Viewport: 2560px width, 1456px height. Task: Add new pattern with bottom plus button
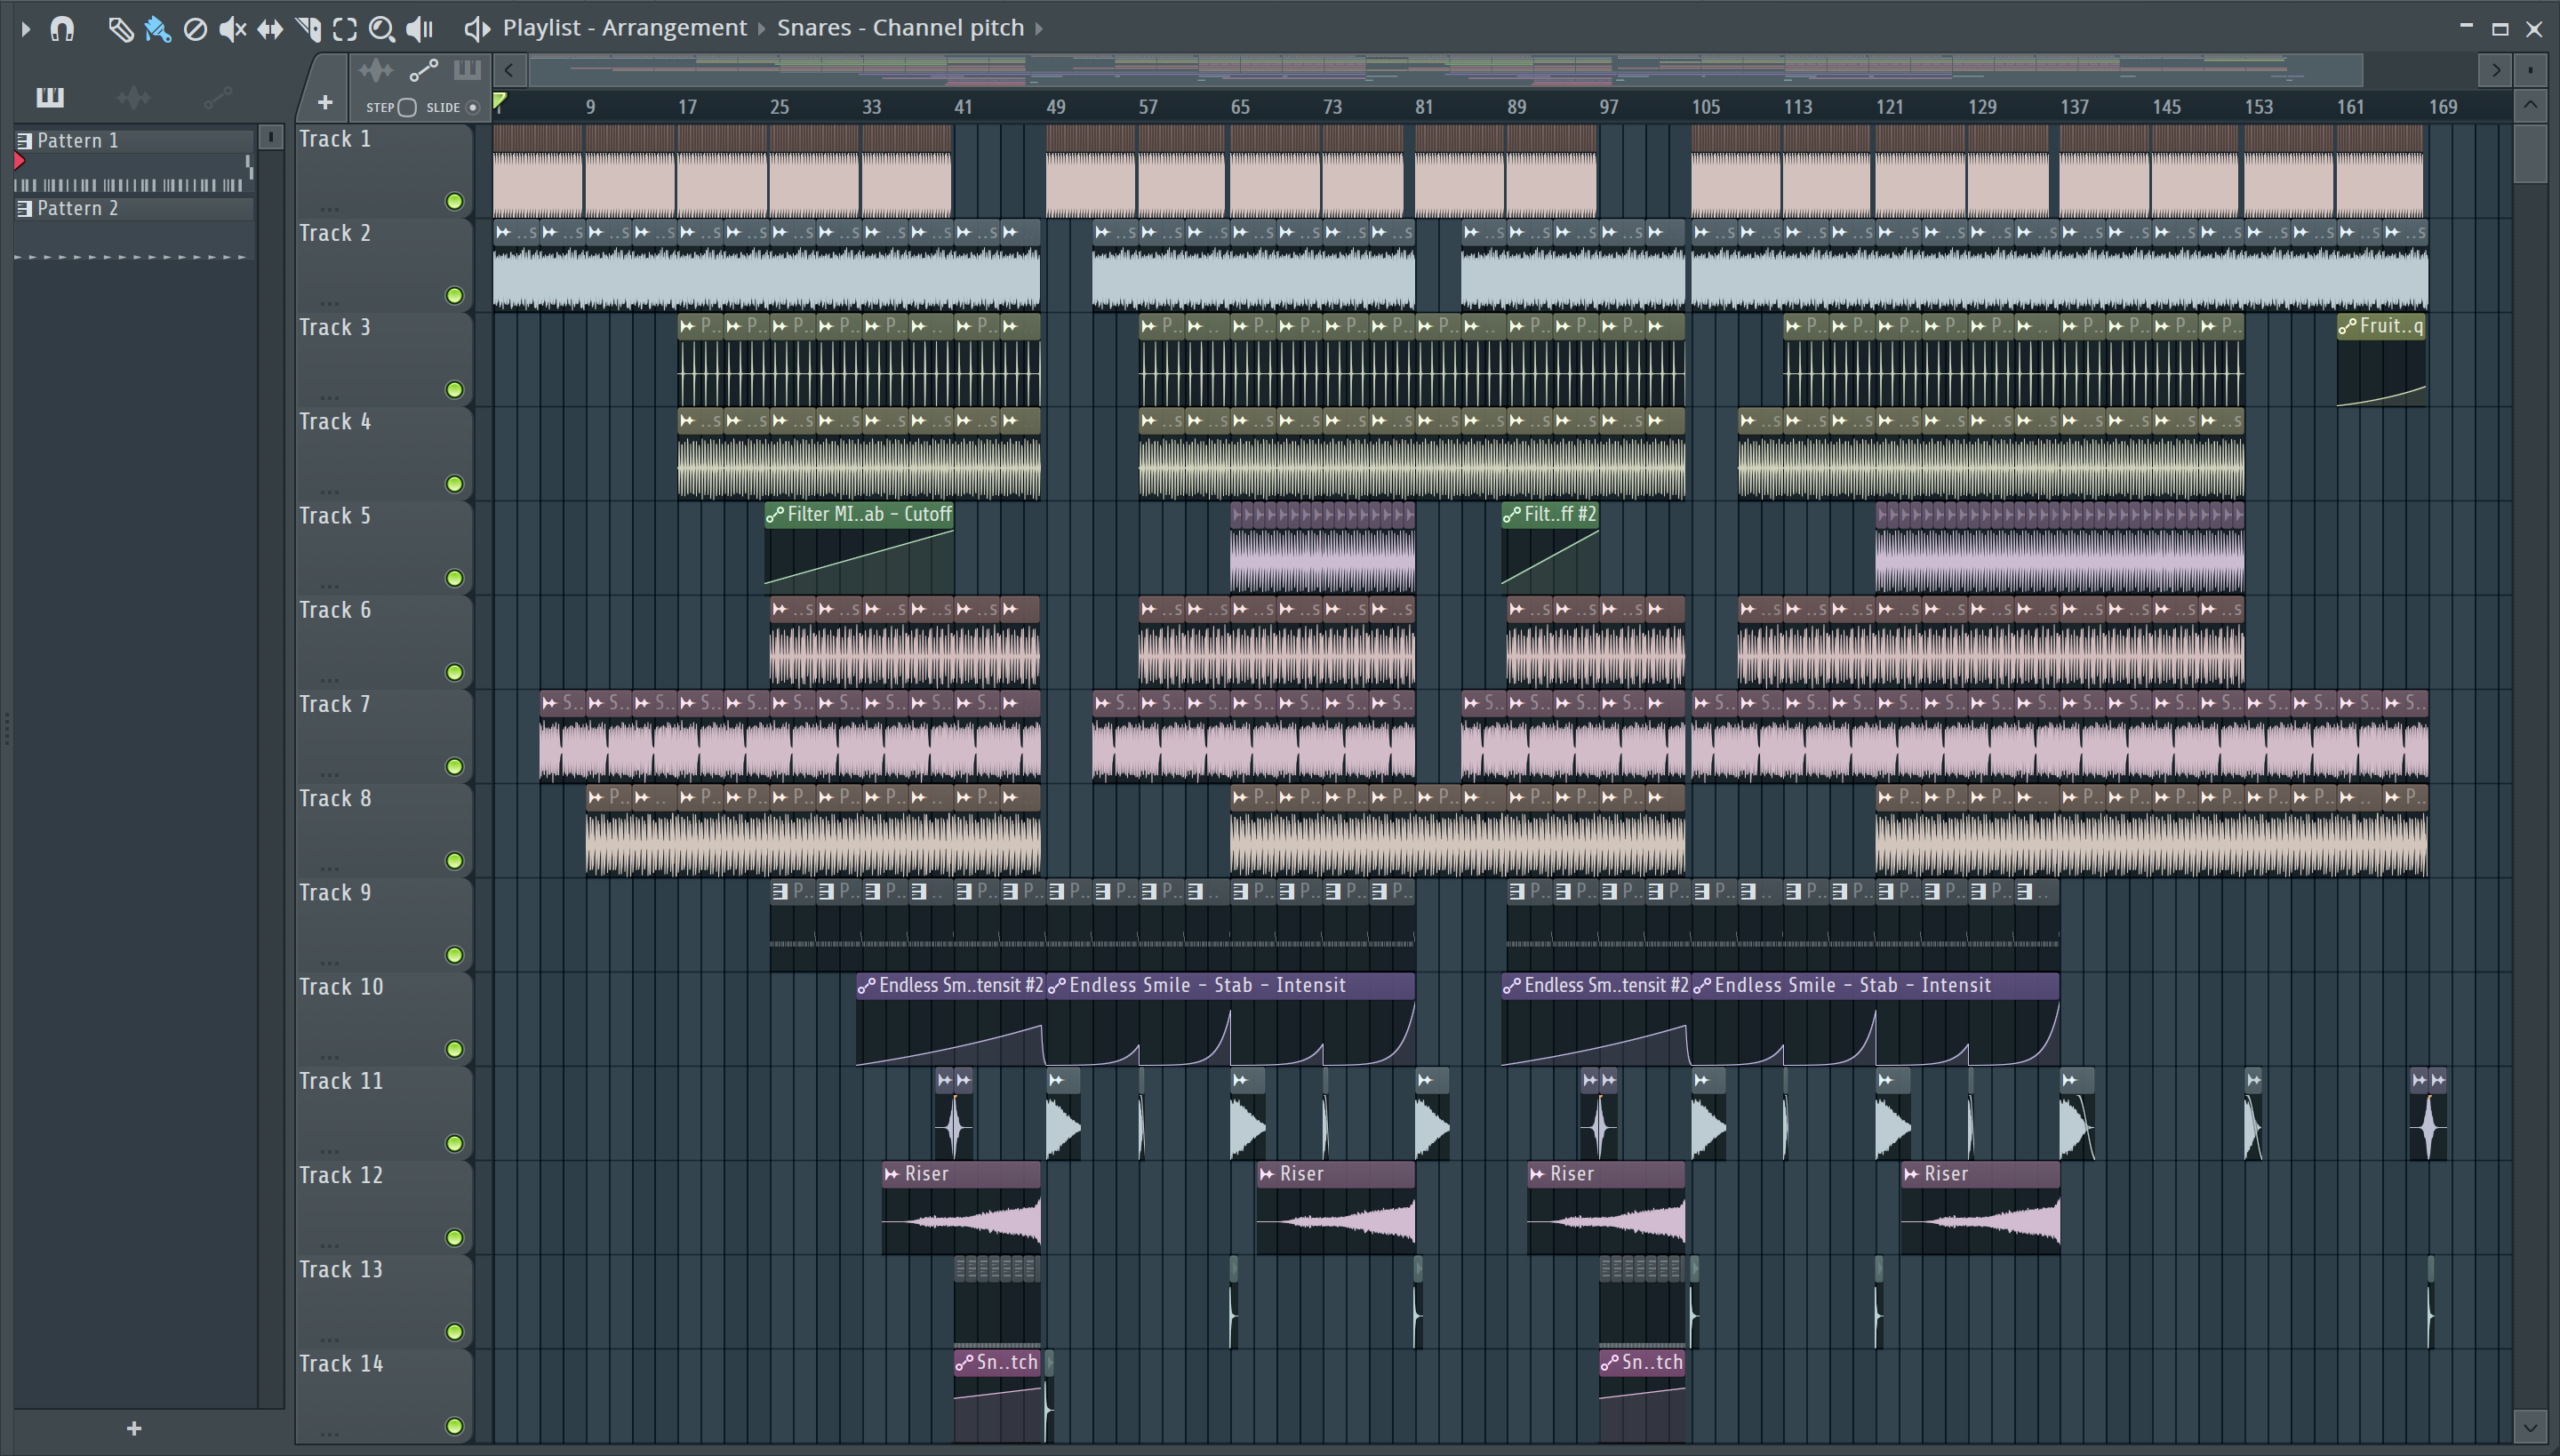click(x=134, y=1428)
